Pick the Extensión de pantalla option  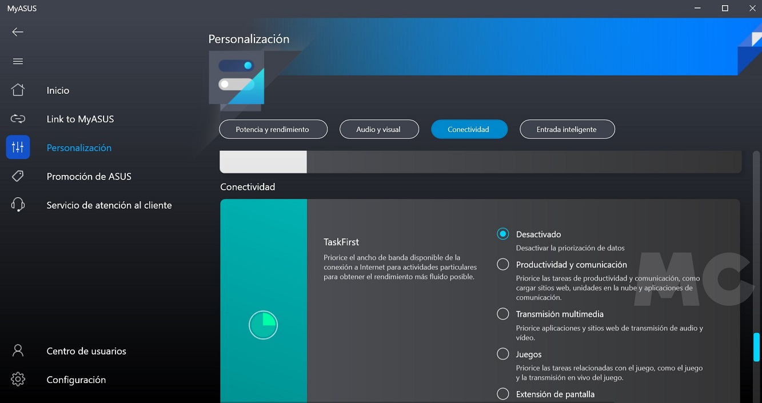(502, 394)
